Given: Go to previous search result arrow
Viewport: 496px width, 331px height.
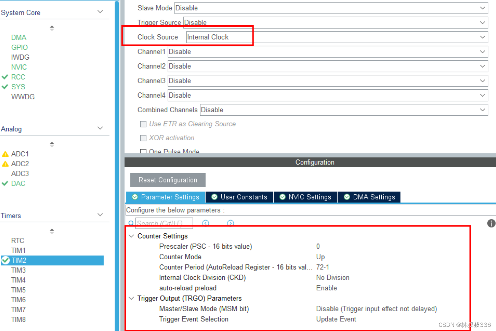Looking at the screenshot, I should pos(206,223).
